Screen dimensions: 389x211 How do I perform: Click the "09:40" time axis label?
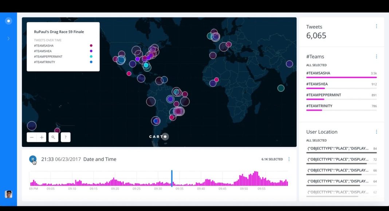tap(201, 189)
